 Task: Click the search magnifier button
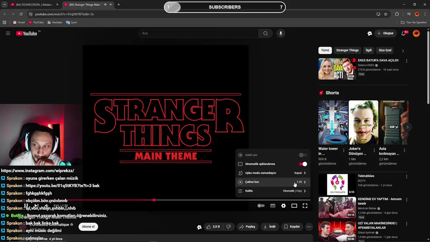coord(265,33)
